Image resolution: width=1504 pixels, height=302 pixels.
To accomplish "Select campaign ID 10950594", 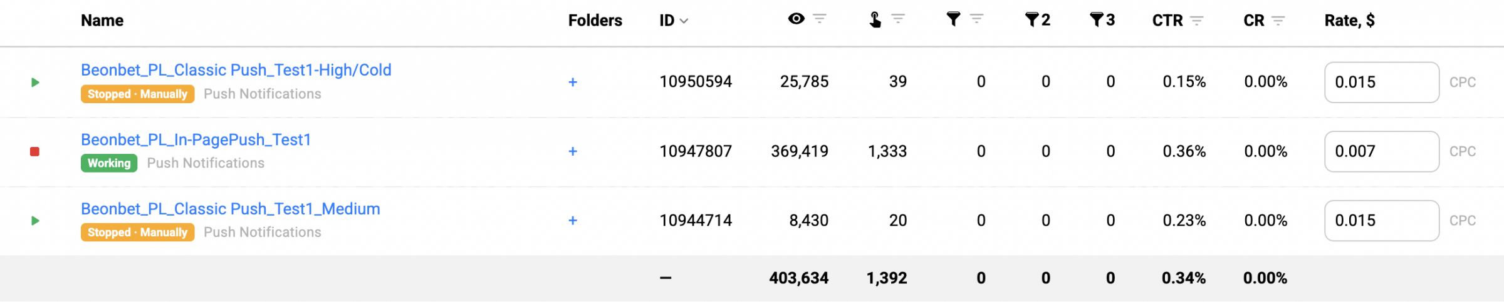I will click(696, 82).
